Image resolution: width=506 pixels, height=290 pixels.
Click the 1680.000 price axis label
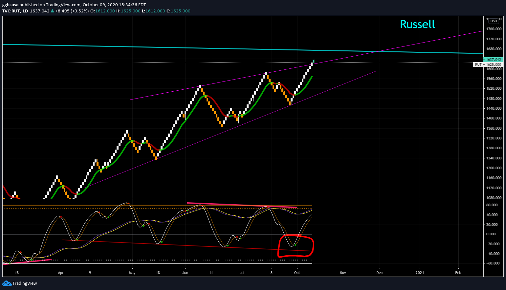coord(494,49)
